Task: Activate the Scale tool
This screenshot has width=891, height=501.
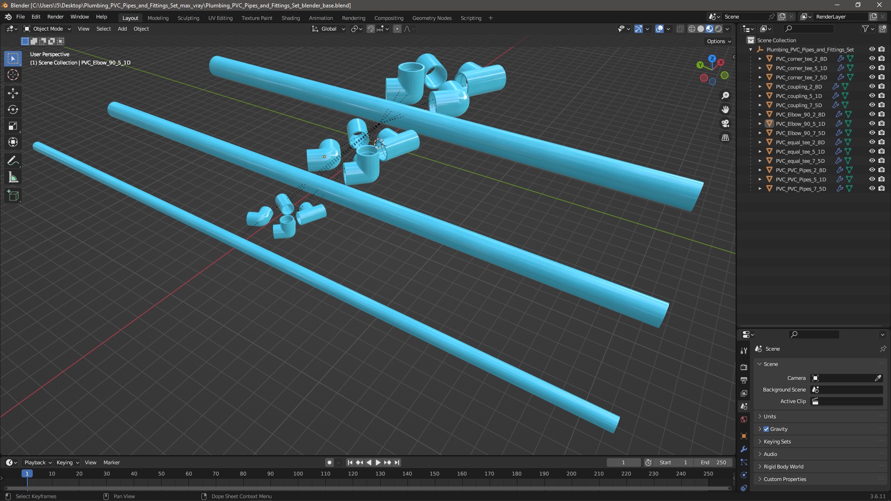Action: pyautogui.click(x=13, y=126)
